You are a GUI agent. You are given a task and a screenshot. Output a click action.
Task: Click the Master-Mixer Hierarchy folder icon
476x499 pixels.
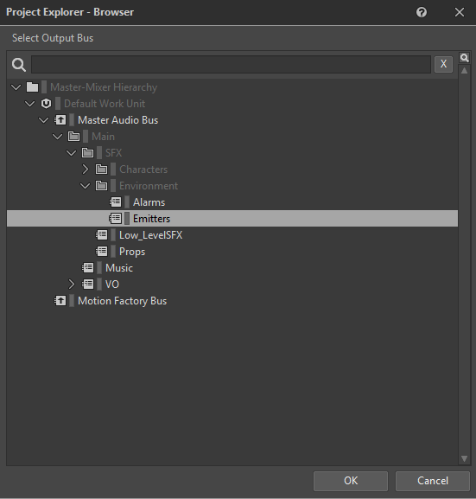[32, 86]
